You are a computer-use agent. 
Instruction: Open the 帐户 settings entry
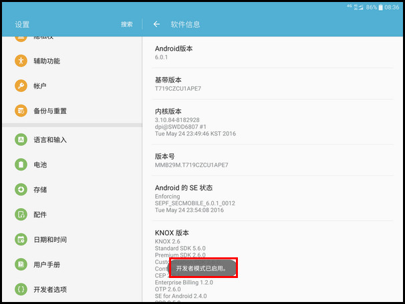72,86
